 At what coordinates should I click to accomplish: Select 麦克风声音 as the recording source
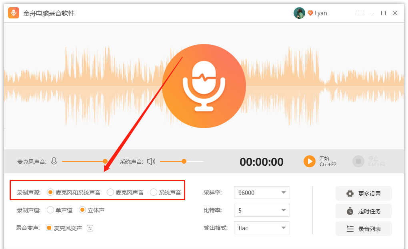tap(110, 193)
